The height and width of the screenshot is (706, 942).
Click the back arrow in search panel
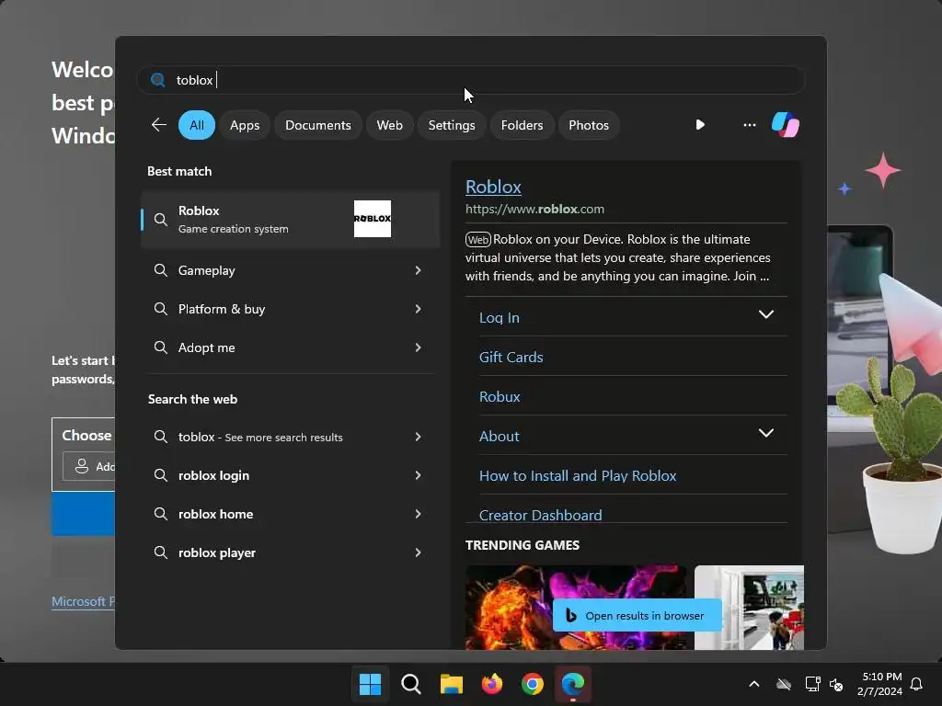pos(158,125)
